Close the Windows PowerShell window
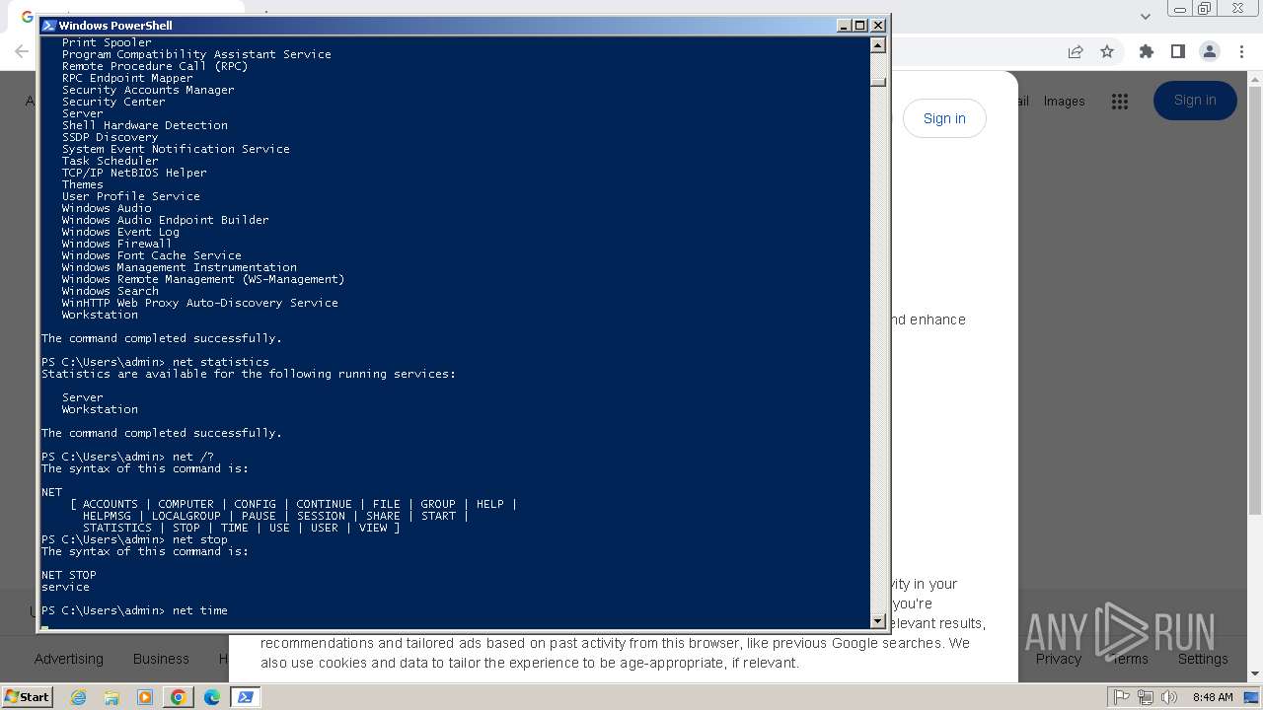 pyautogui.click(x=878, y=26)
